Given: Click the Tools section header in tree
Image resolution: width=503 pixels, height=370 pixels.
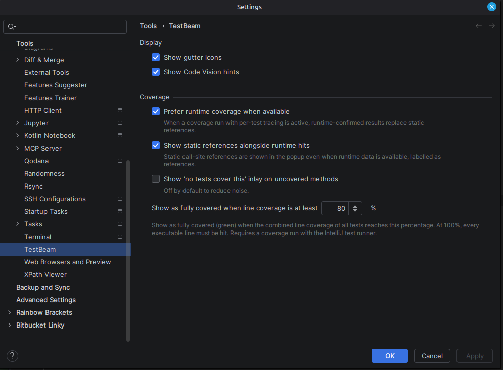Looking at the screenshot, I should [25, 43].
